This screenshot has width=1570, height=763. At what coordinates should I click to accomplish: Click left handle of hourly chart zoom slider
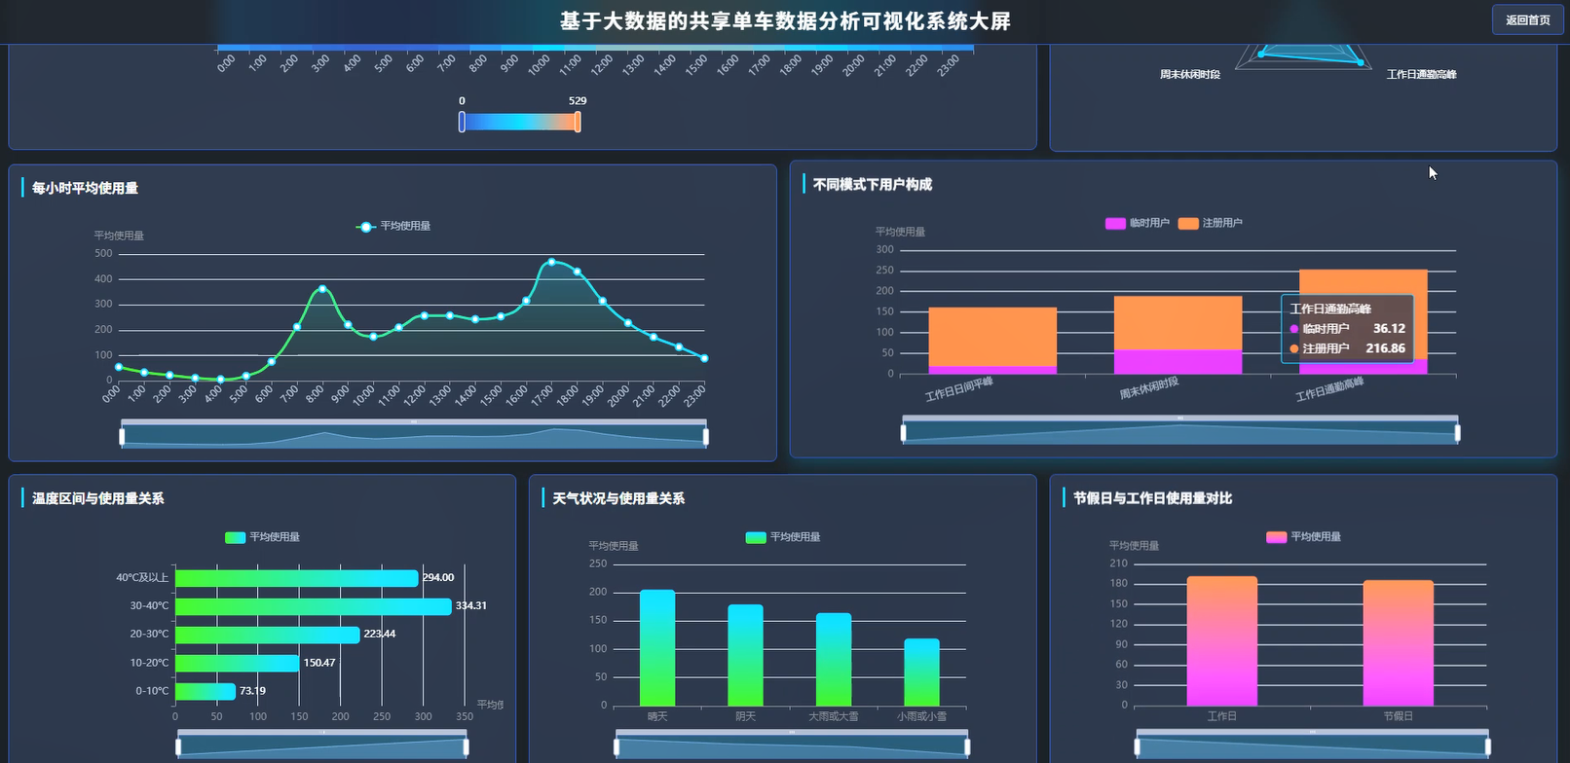(122, 437)
